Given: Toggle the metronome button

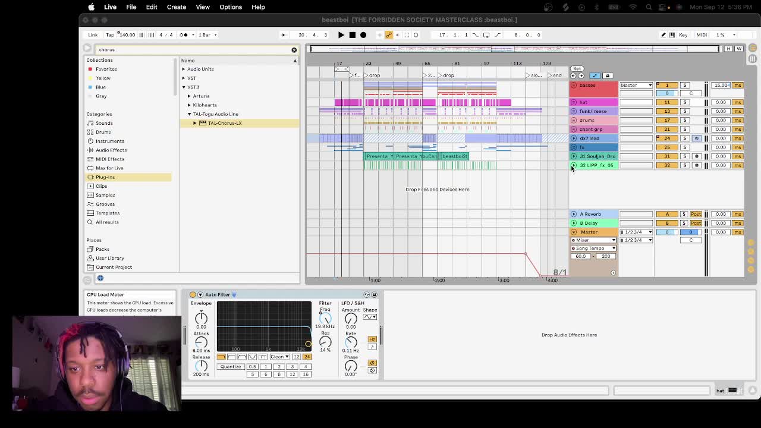Looking at the screenshot, I should 184,35.
